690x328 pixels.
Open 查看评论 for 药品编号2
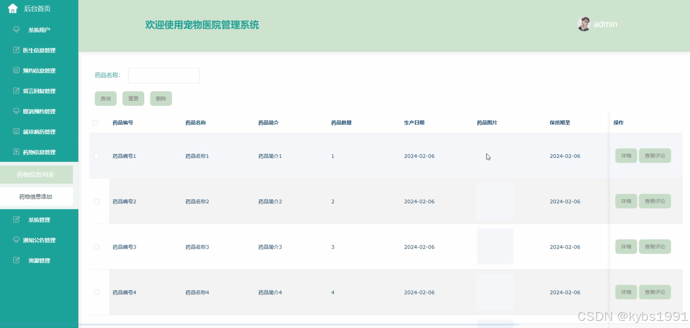(655, 201)
